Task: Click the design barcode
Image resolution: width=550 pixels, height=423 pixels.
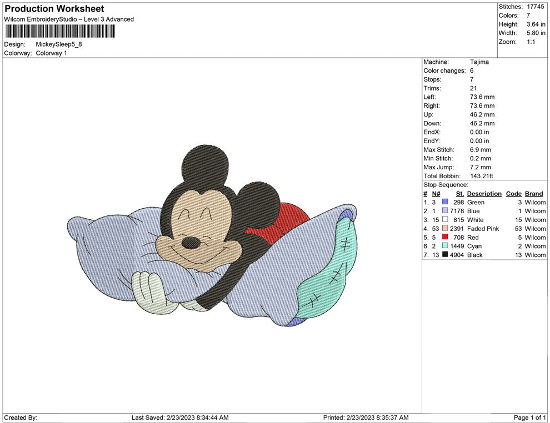Action: [59, 31]
